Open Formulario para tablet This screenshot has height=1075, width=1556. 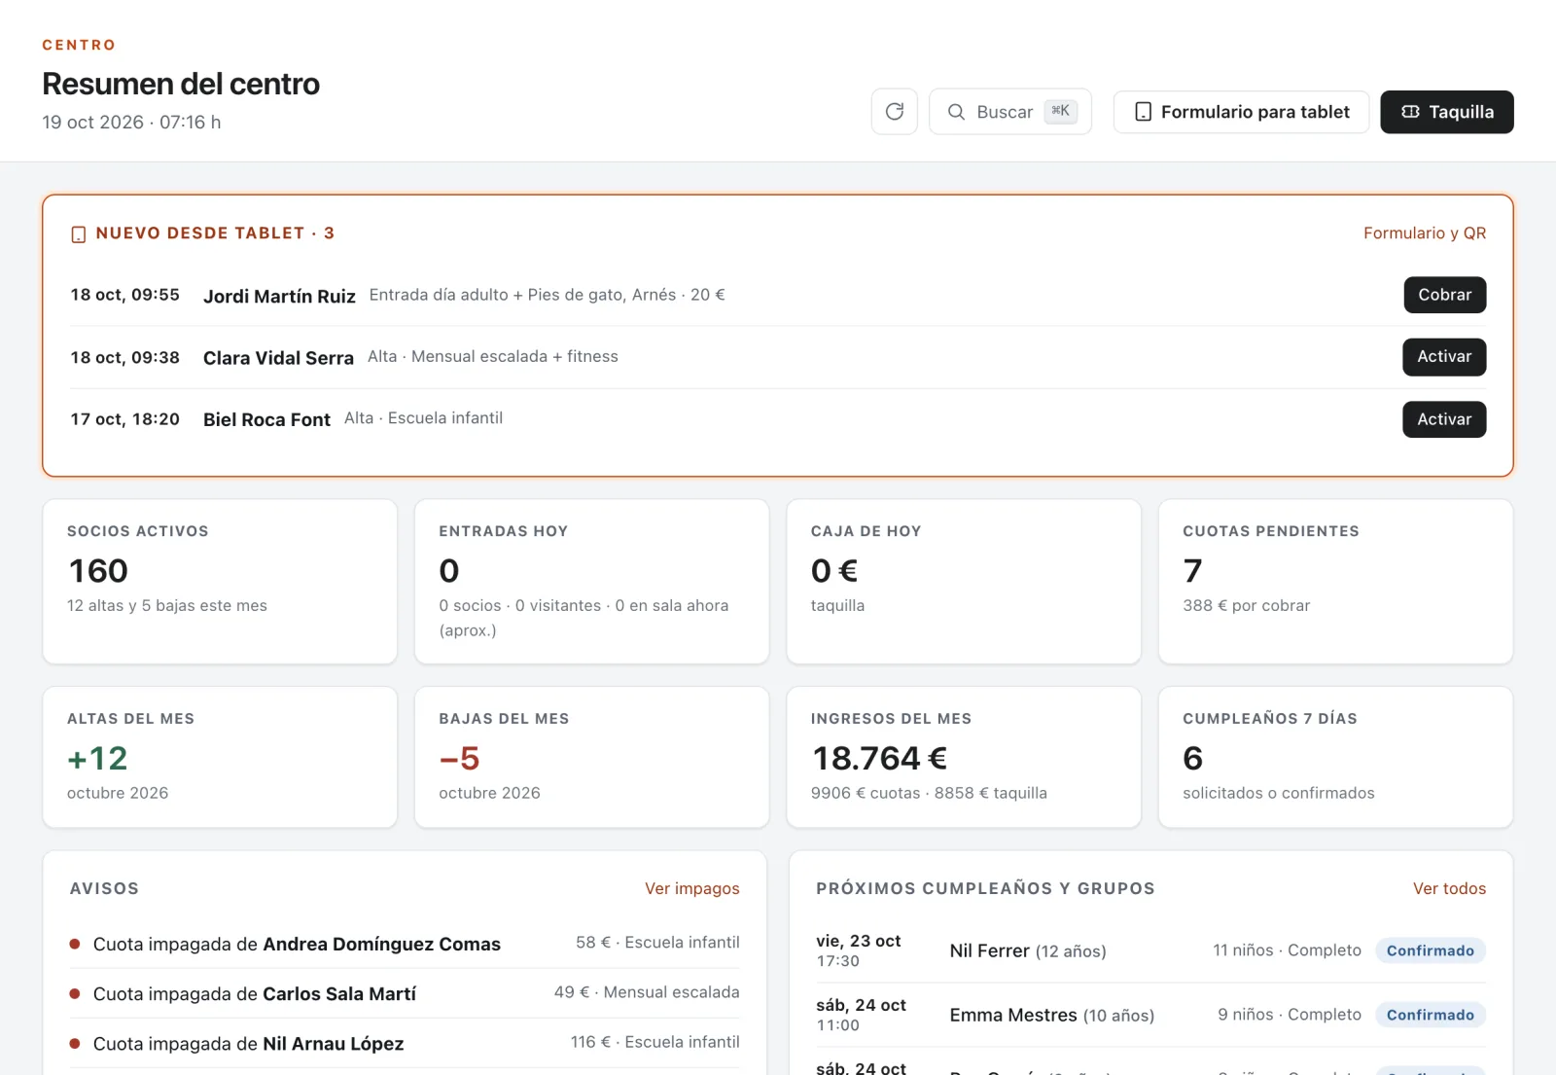point(1241,112)
